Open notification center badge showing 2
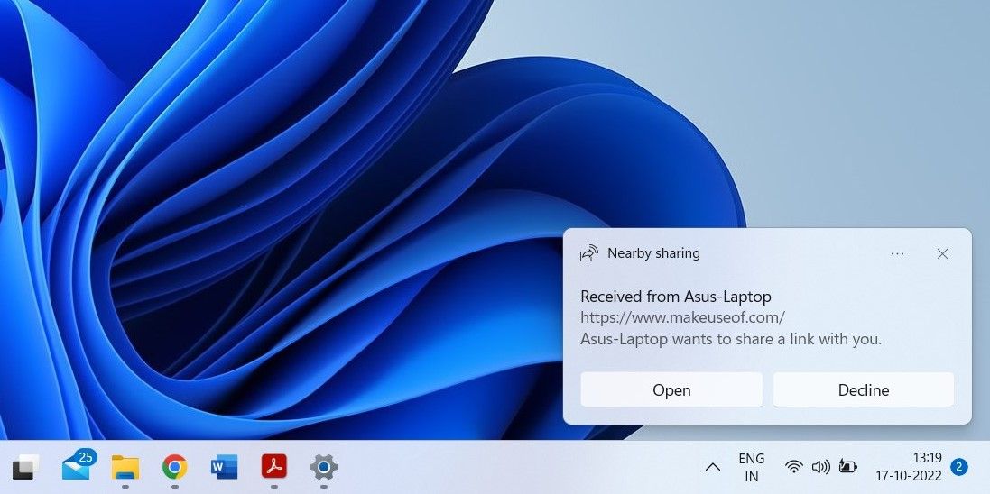Image resolution: width=990 pixels, height=494 pixels. [959, 467]
